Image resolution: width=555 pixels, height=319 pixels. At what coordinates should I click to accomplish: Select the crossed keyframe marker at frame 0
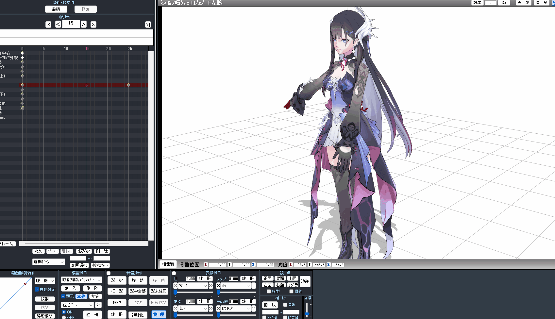[x=22, y=108]
